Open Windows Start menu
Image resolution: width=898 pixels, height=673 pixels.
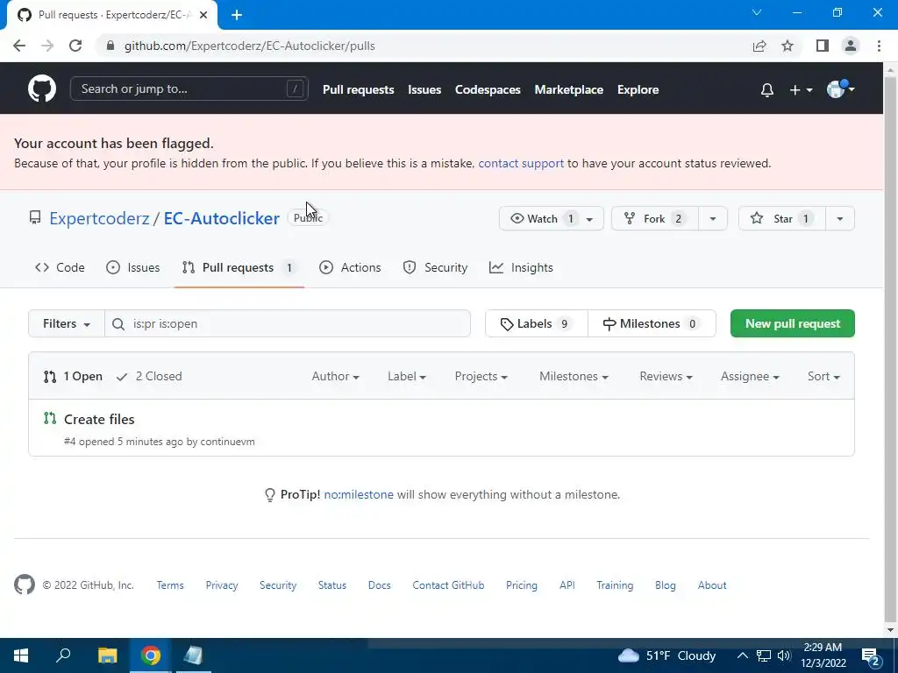[21, 655]
